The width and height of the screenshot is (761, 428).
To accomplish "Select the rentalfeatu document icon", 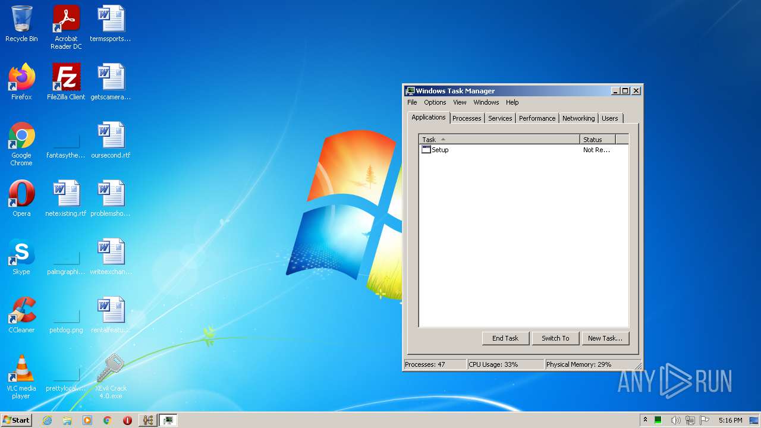I will click(x=111, y=315).
